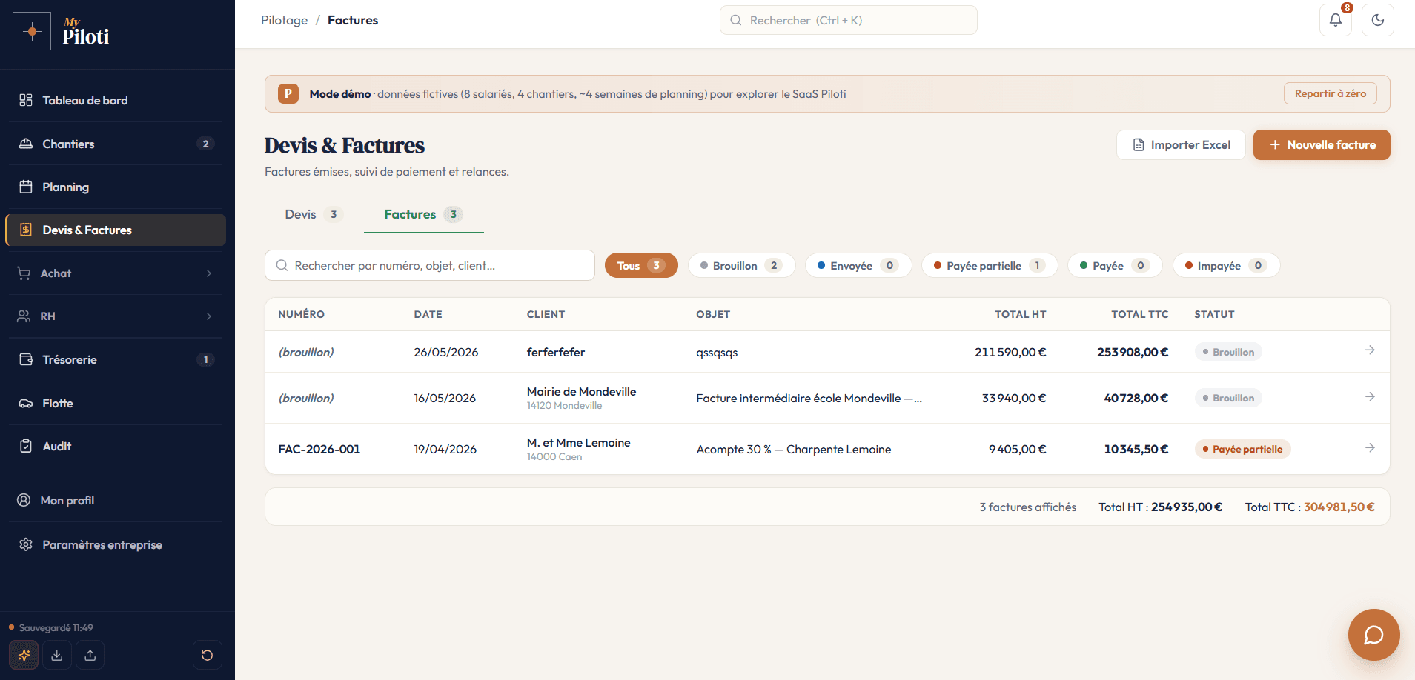
Task: Click the 253 908,00 € total TTC value
Action: click(1133, 352)
